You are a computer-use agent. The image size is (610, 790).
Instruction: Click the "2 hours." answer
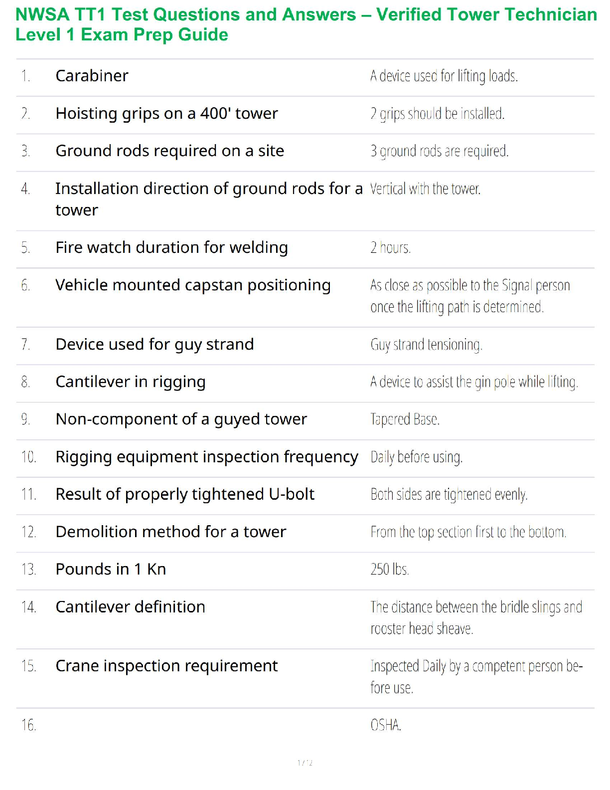coord(390,248)
